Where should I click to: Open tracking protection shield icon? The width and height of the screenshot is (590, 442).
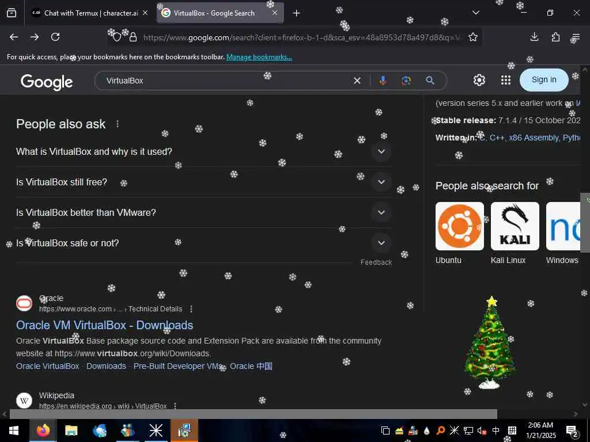(x=117, y=37)
